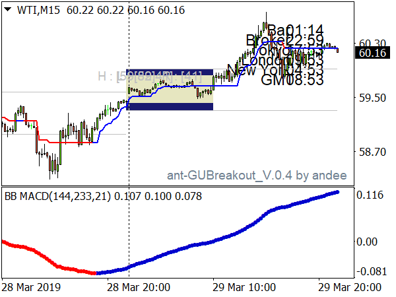Click the 29 Mar 20:00 time axis label
Screen dimensions: 396x297
(x=350, y=287)
